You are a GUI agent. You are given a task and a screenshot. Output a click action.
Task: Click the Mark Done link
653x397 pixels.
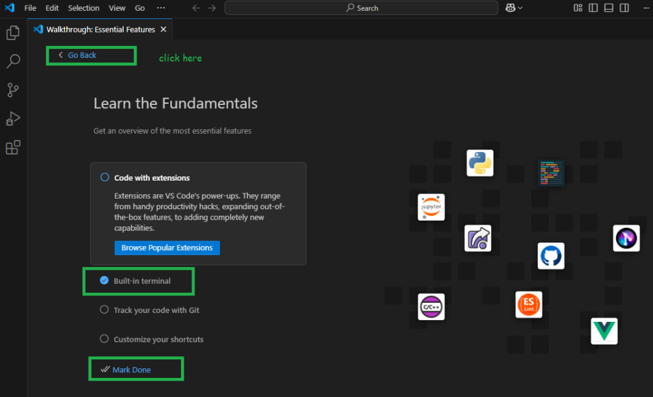click(x=131, y=370)
